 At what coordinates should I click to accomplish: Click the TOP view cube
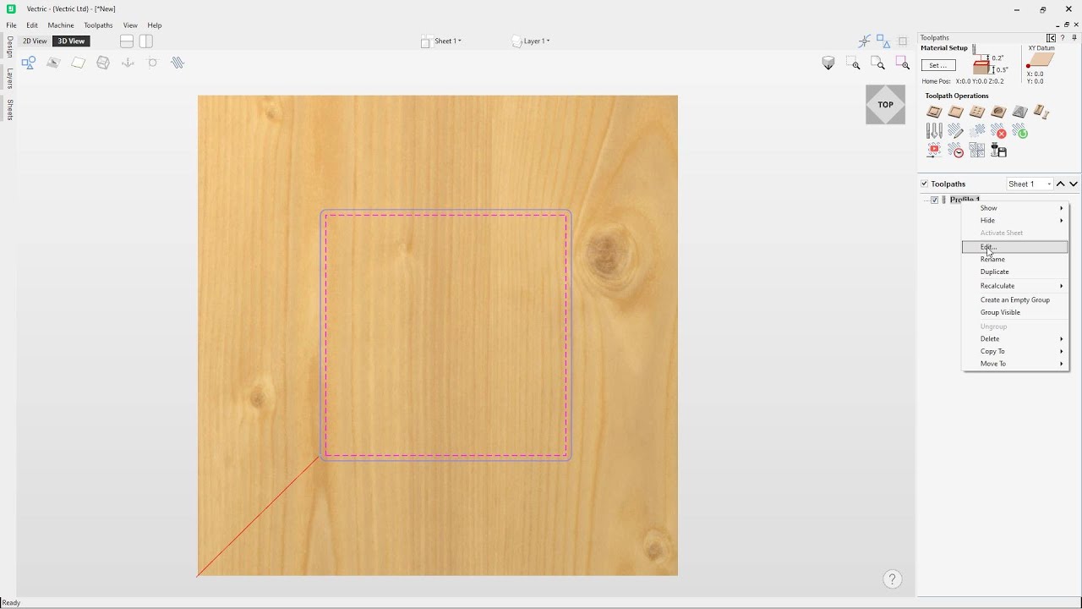(x=885, y=105)
